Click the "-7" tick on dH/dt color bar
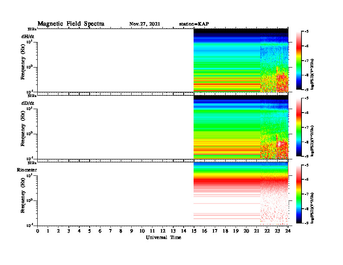Screen dimensions: 343x265 click(x=307, y=61)
